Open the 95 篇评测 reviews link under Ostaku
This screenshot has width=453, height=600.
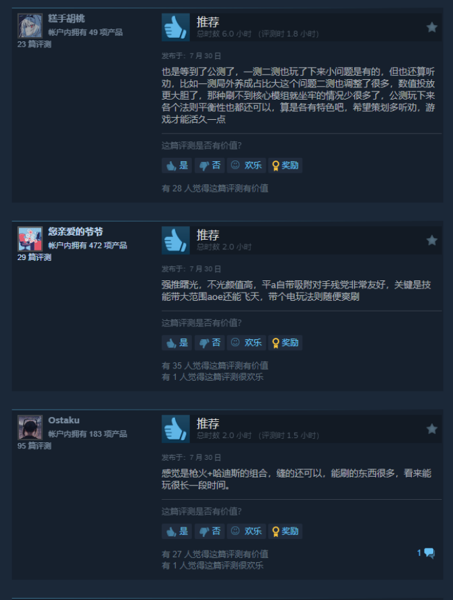tap(34, 446)
